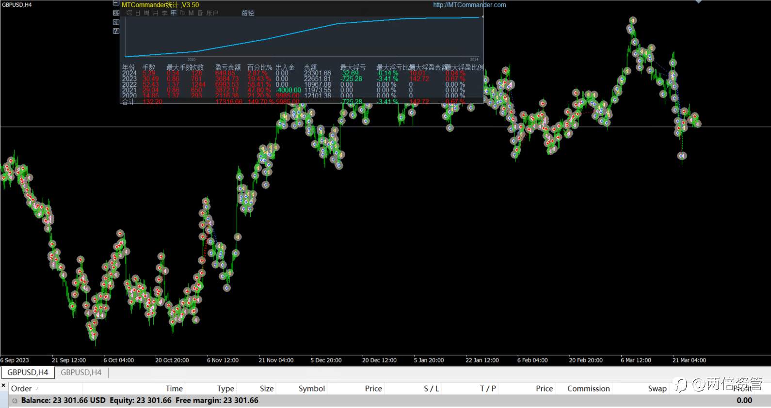The image size is (771, 408).
Task: Switch to the second GBPUSD,H4 chart tab
Action: pos(81,373)
